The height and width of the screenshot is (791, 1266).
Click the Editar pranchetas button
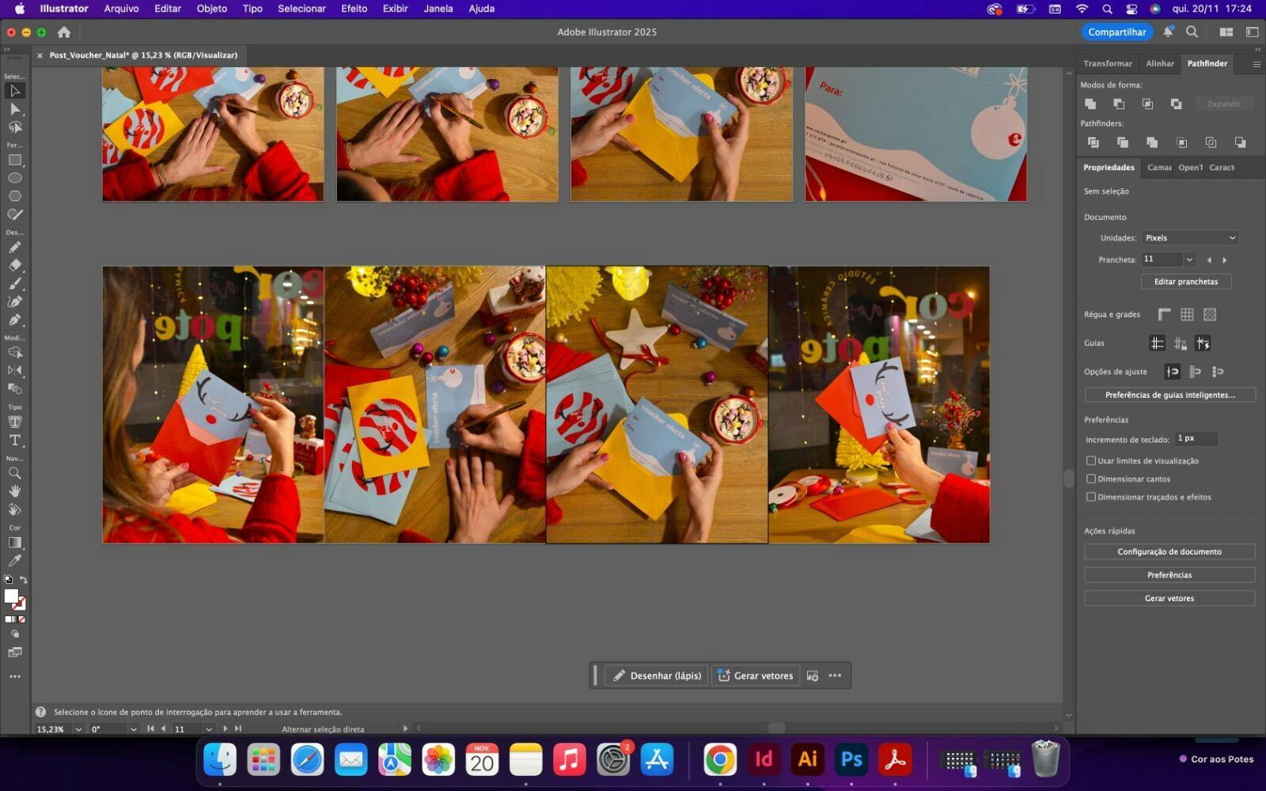(1185, 282)
